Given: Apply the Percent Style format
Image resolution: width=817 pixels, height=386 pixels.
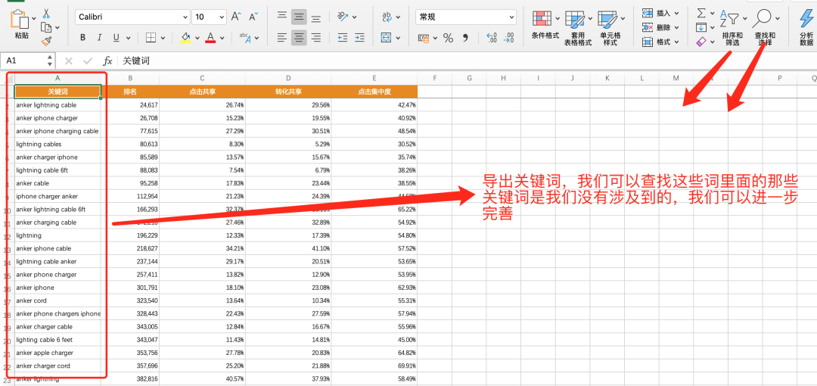Looking at the screenshot, I should point(448,38).
